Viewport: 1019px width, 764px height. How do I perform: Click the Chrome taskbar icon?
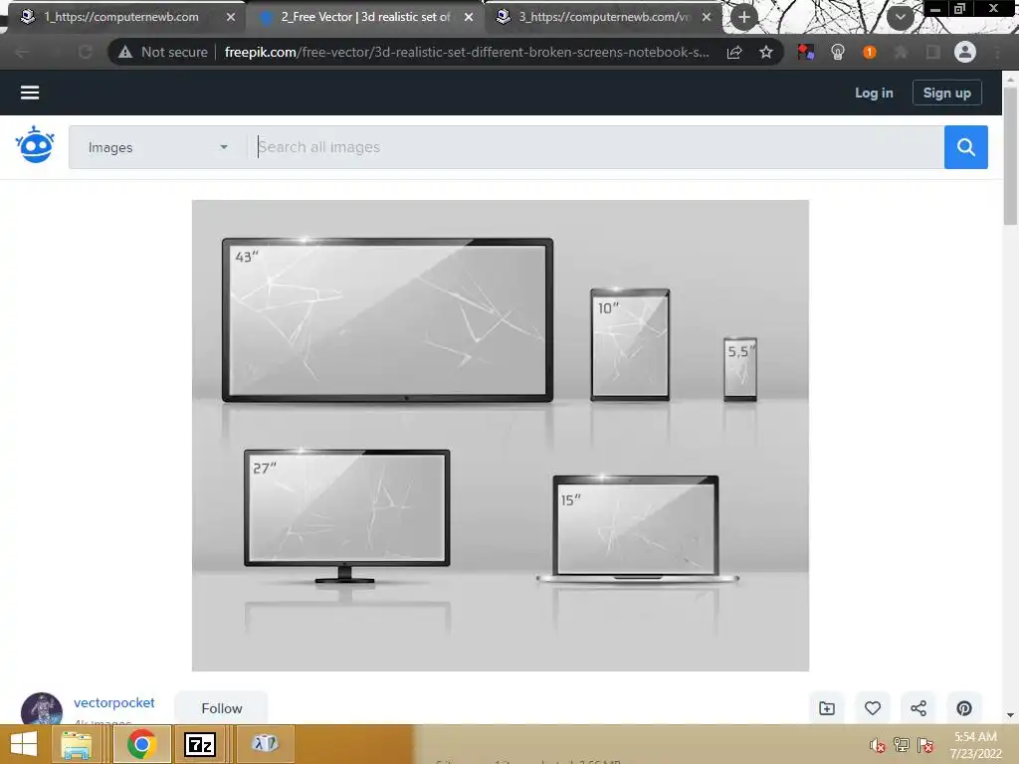coord(141,744)
